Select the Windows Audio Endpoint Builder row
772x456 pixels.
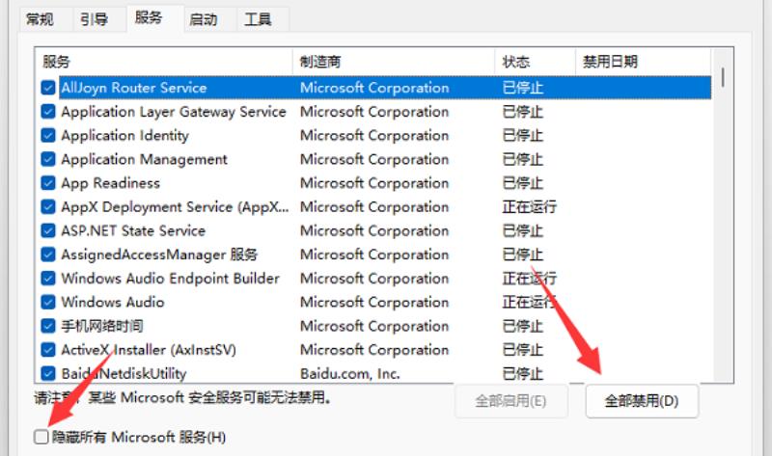point(374,279)
